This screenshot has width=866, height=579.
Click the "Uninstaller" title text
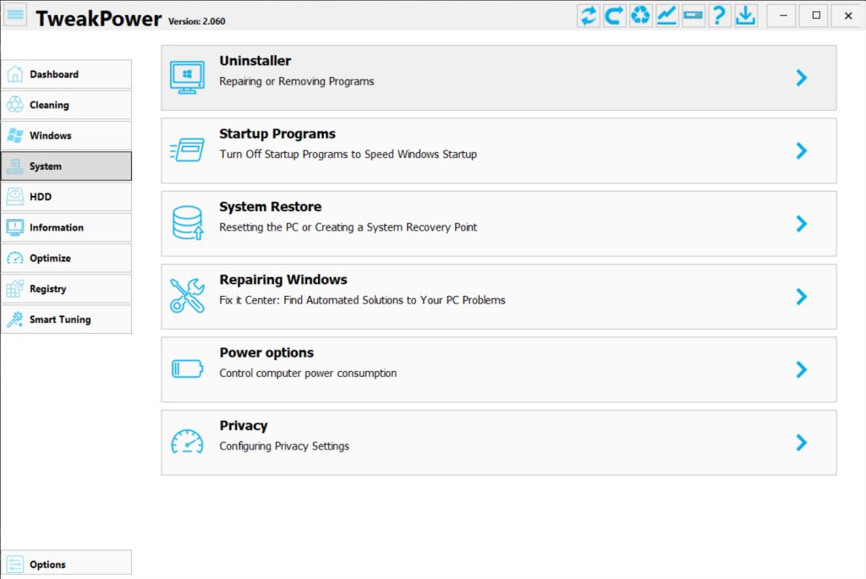[255, 61]
